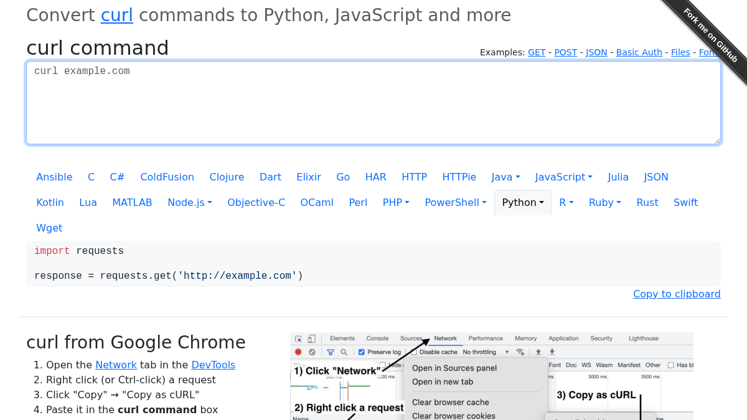Switch to Swift output
Viewport: 747px width, 420px height.
(685, 202)
